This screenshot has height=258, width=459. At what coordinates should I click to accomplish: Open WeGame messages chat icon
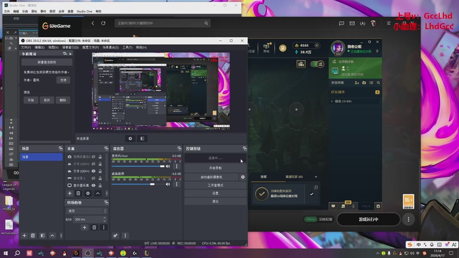pos(341,23)
